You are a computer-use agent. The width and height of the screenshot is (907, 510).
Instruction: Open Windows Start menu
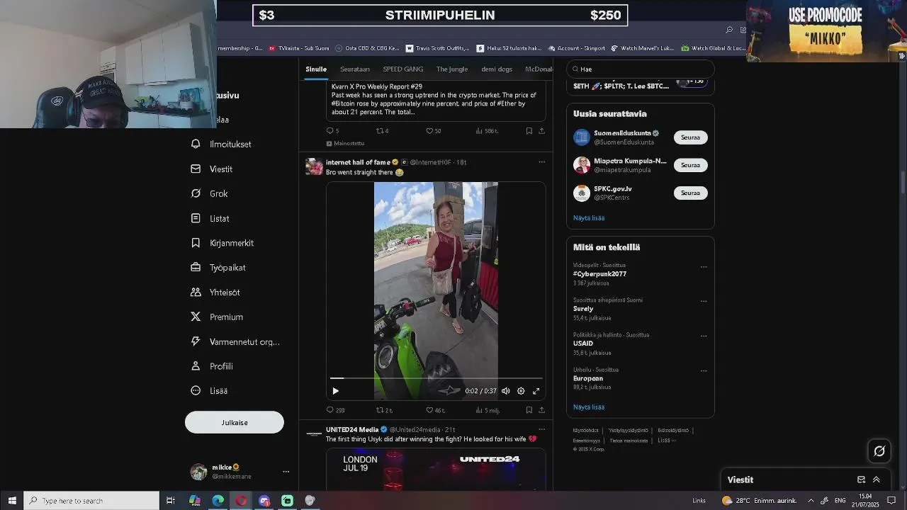pyautogui.click(x=12, y=500)
